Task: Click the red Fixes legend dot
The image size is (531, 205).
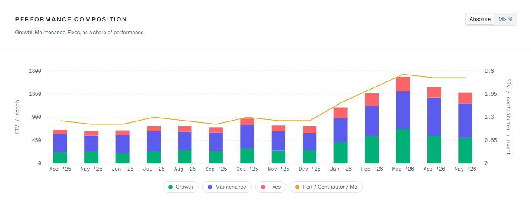Action: 263,187
